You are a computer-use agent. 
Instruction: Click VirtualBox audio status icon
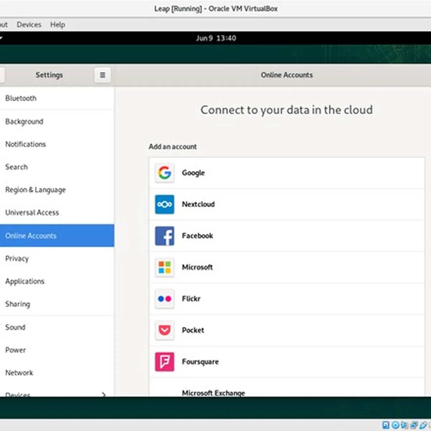[404, 425]
